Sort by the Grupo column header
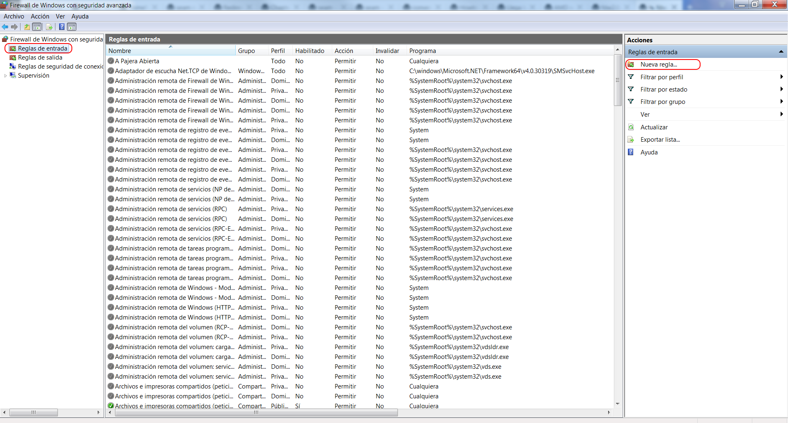Screen dimensions: 788x423 pyautogui.click(x=252, y=51)
